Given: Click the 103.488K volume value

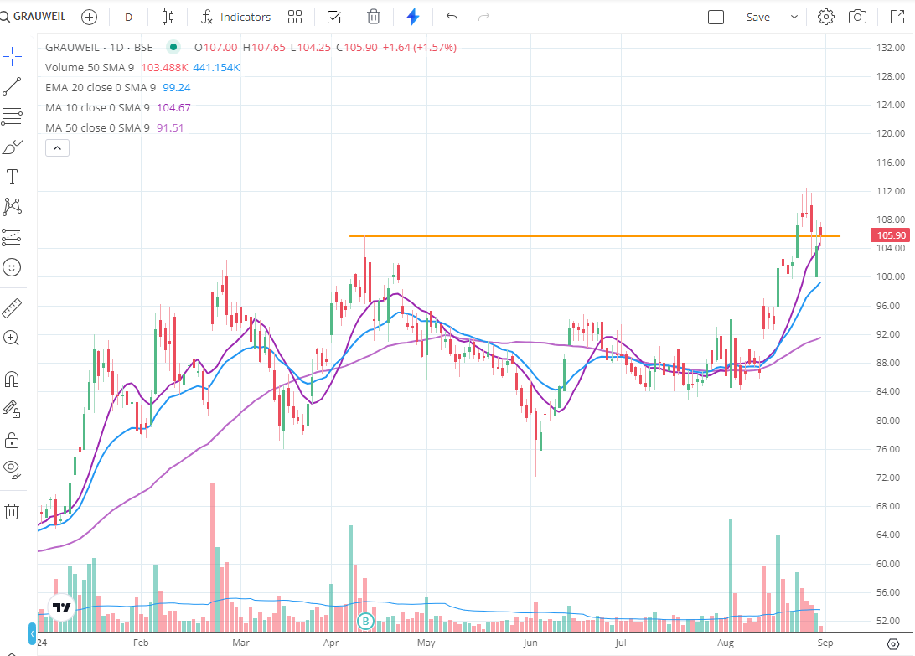Looking at the screenshot, I should click(164, 68).
